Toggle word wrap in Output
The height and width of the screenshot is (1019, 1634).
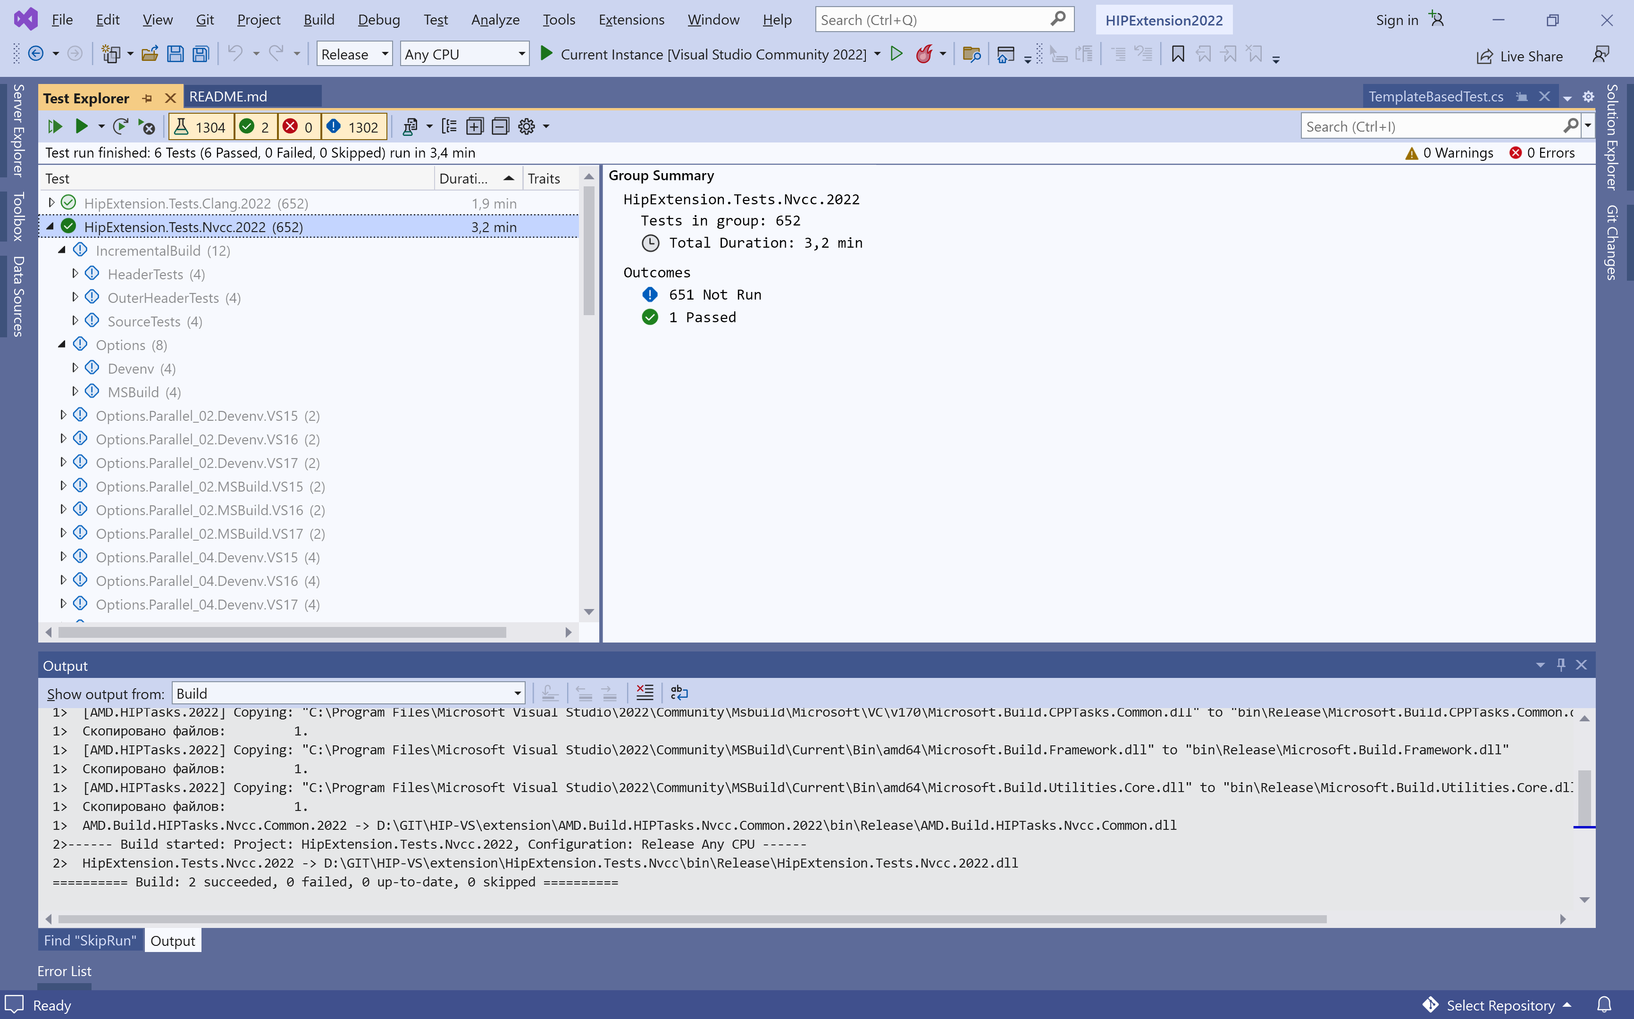(x=679, y=693)
